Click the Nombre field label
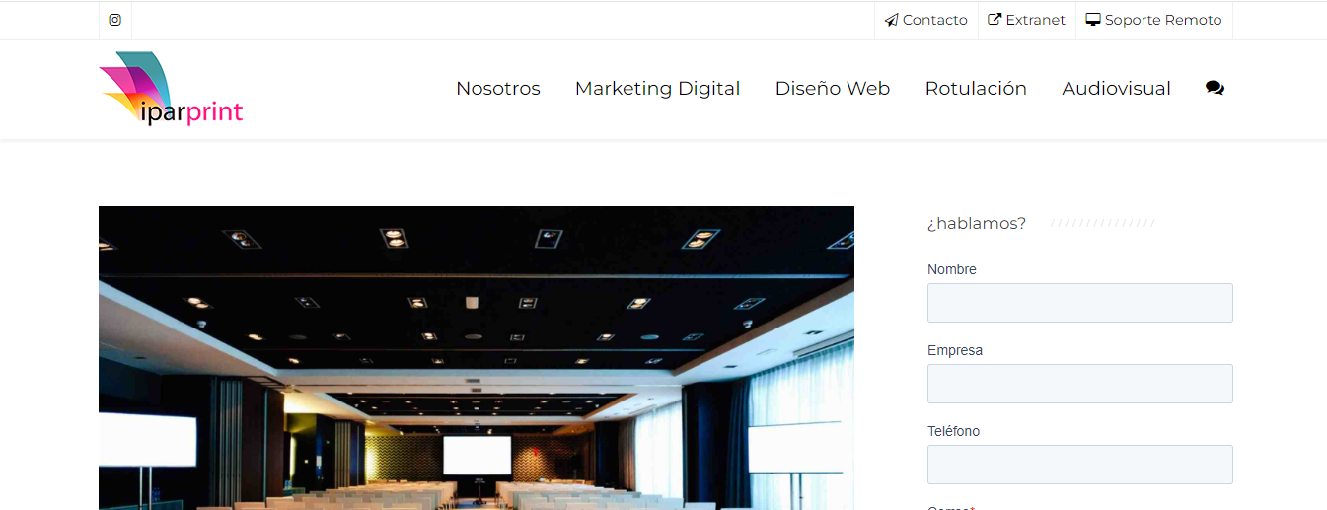1327x510 pixels. pyautogui.click(x=952, y=269)
